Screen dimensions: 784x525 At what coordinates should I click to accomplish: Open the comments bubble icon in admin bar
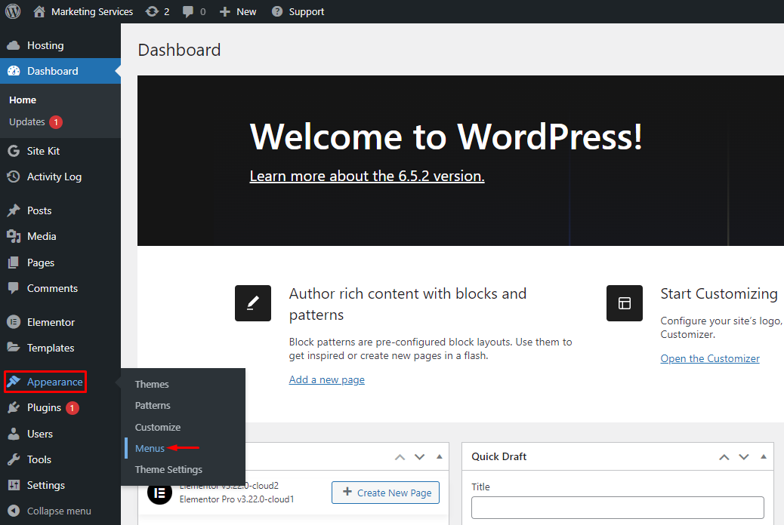pyautogui.click(x=188, y=11)
